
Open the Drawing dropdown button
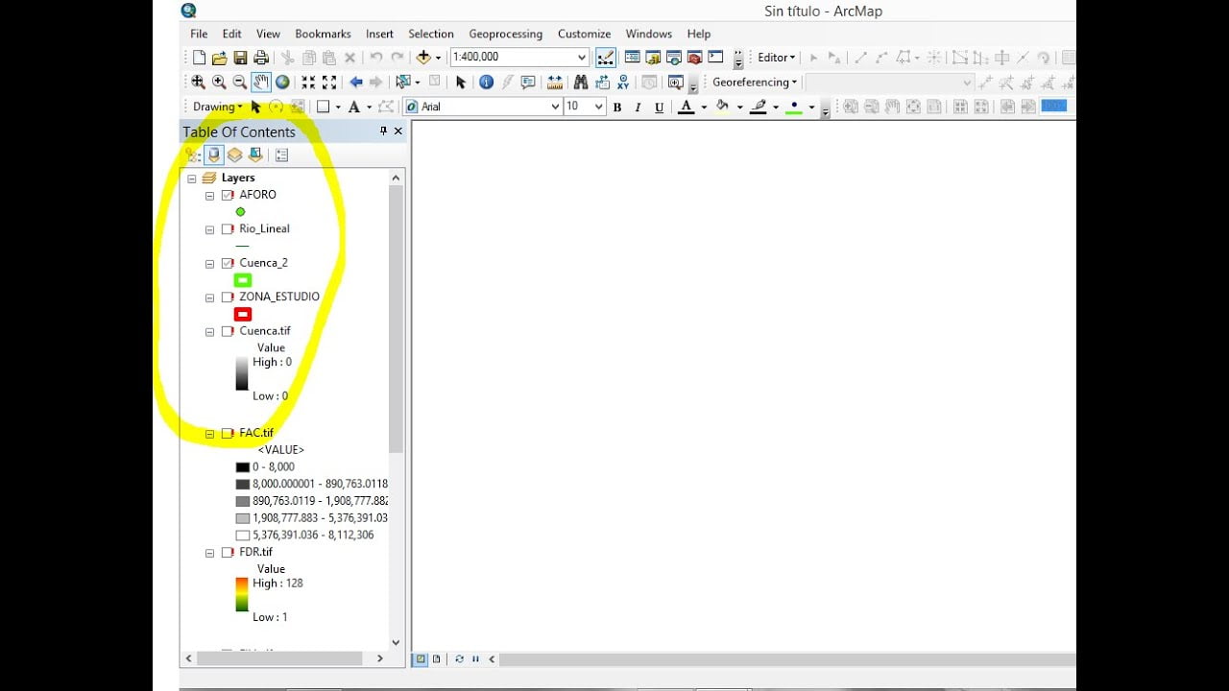(218, 107)
